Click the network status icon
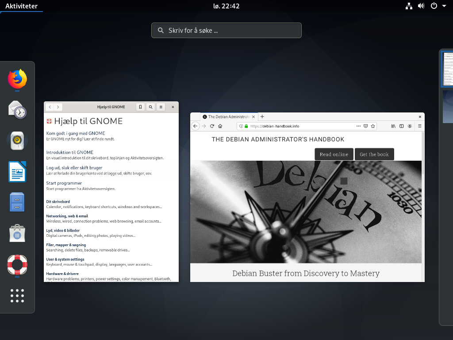453x340 pixels. (409, 6)
